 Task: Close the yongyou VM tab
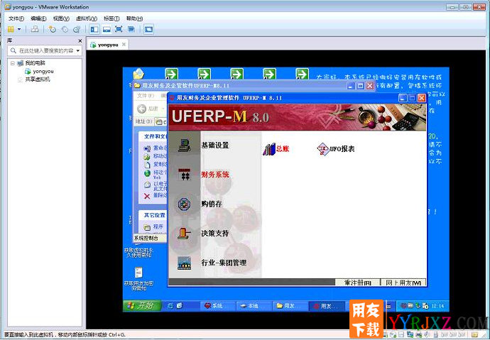124,44
